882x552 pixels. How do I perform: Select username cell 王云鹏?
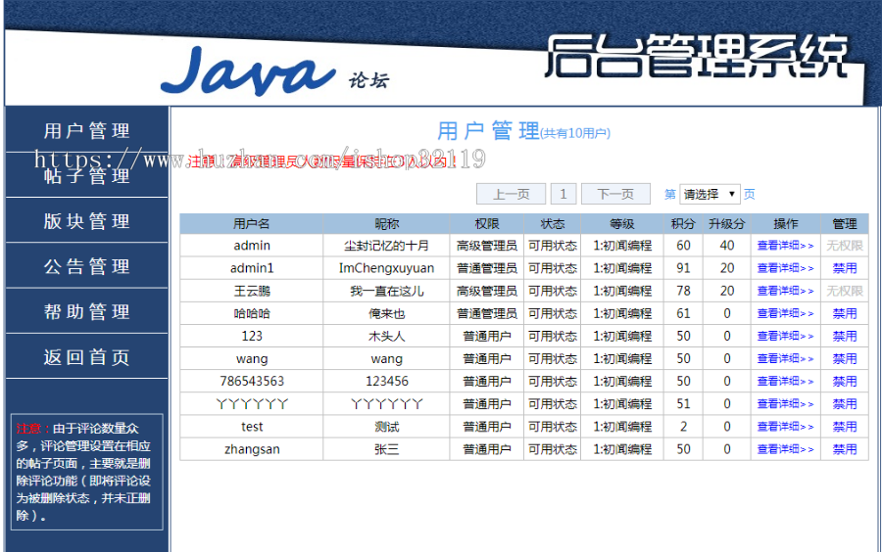[x=252, y=291]
